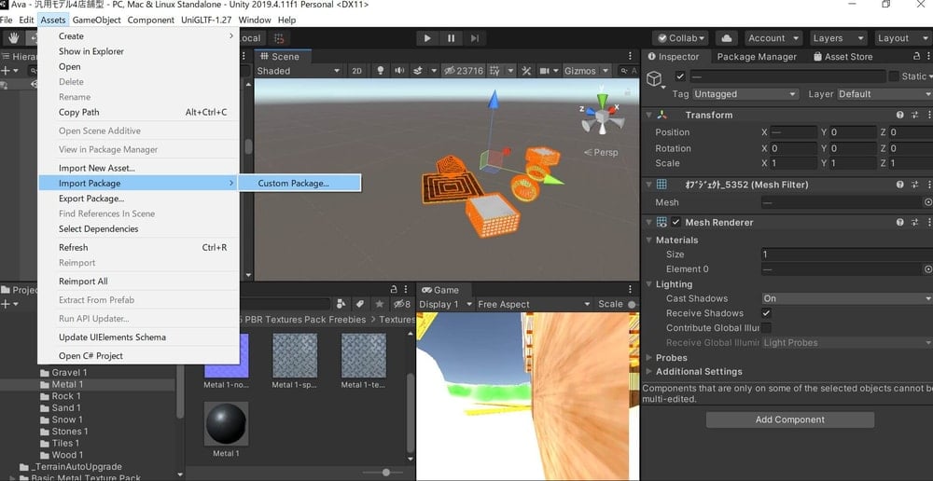Viewport: 933px width, 481px height.
Task: Adjust Game view Scale slider
Action: click(x=631, y=305)
